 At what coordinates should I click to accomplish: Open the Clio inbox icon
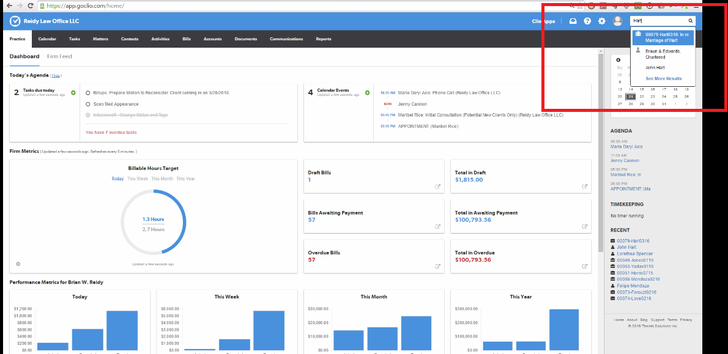coord(572,20)
